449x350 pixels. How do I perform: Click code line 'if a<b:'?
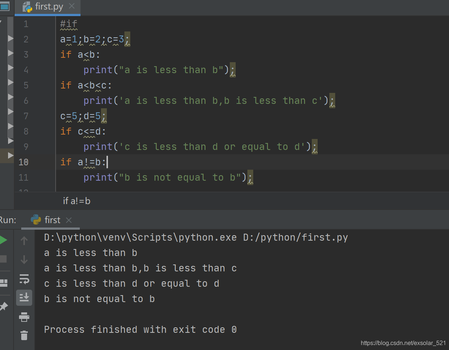tap(80, 54)
